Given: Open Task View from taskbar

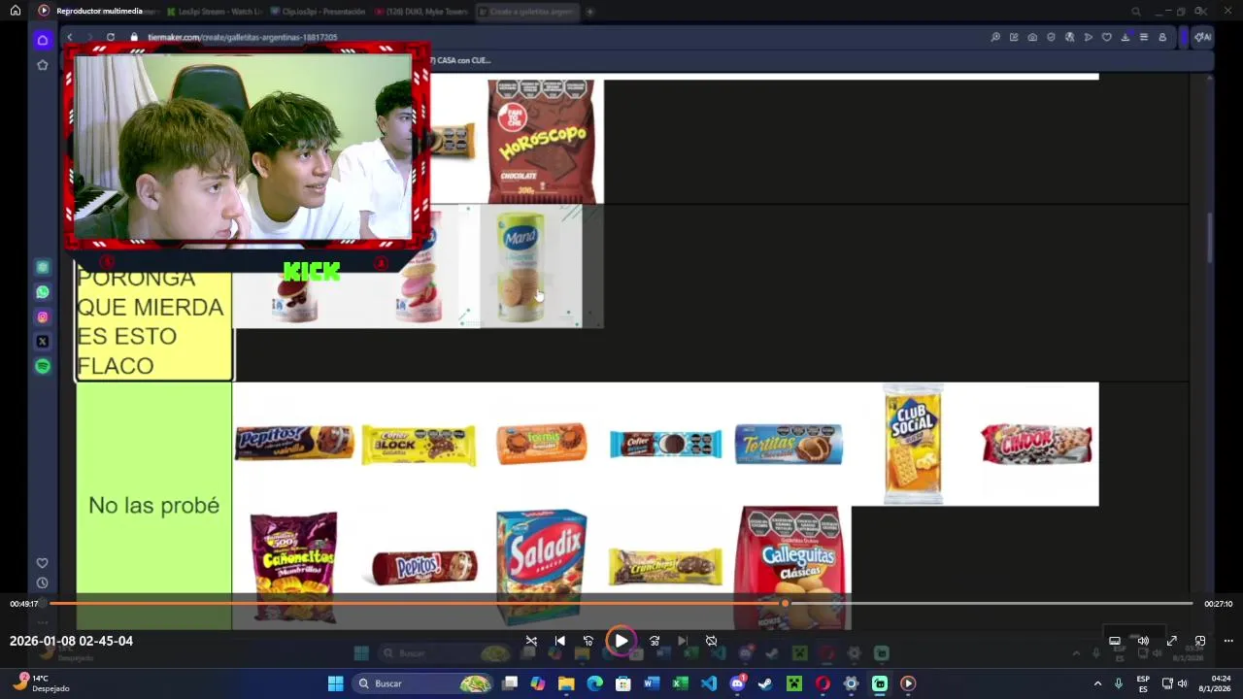Looking at the screenshot, I should pos(510,683).
